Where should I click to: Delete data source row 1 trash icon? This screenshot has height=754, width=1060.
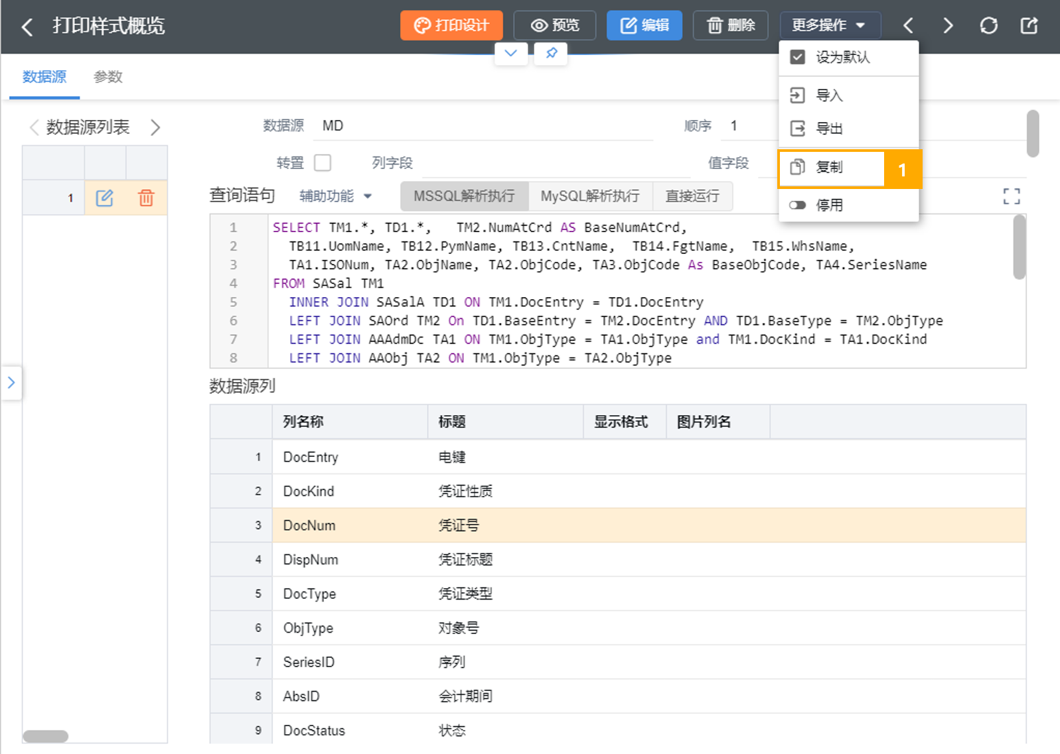[x=146, y=198]
